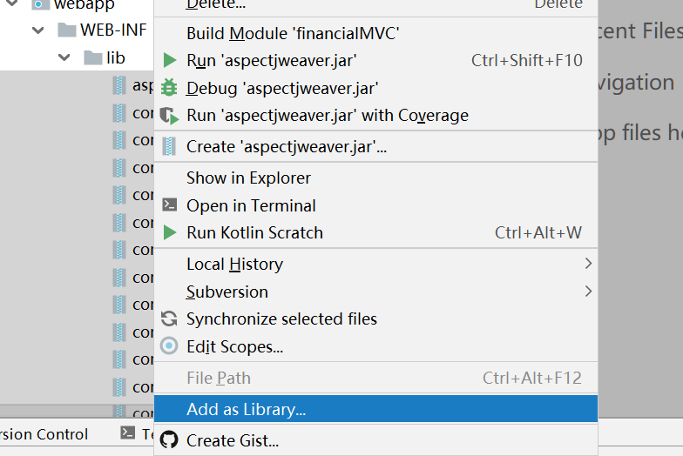This screenshot has width=683, height=456.
Task: Choose Run 'aspectjweaver.jar' with Coverage
Action: click(x=376, y=116)
